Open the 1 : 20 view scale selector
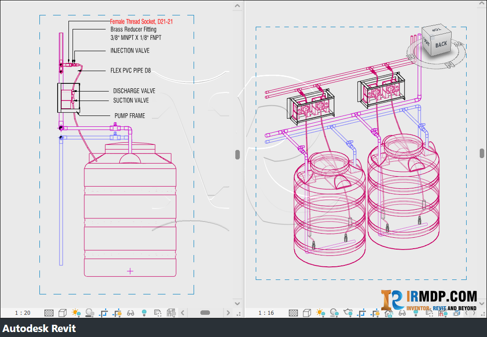Screen dimensions: 487x337 [x=23, y=313]
